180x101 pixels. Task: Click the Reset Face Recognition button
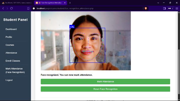coord(105,89)
